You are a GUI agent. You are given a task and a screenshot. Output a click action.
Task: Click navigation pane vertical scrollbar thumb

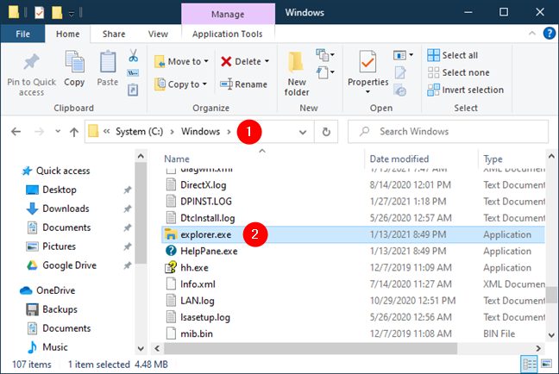[141, 213]
